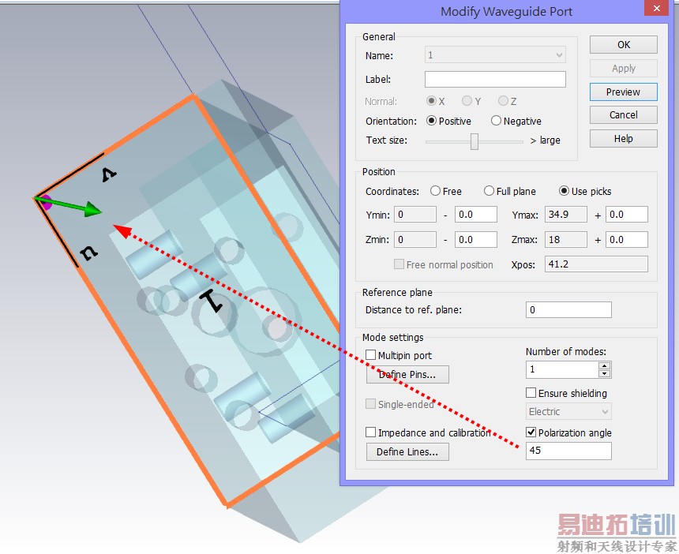The height and width of the screenshot is (554, 679).
Task: Preview the waveguide port
Action: [x=623, y=92]
